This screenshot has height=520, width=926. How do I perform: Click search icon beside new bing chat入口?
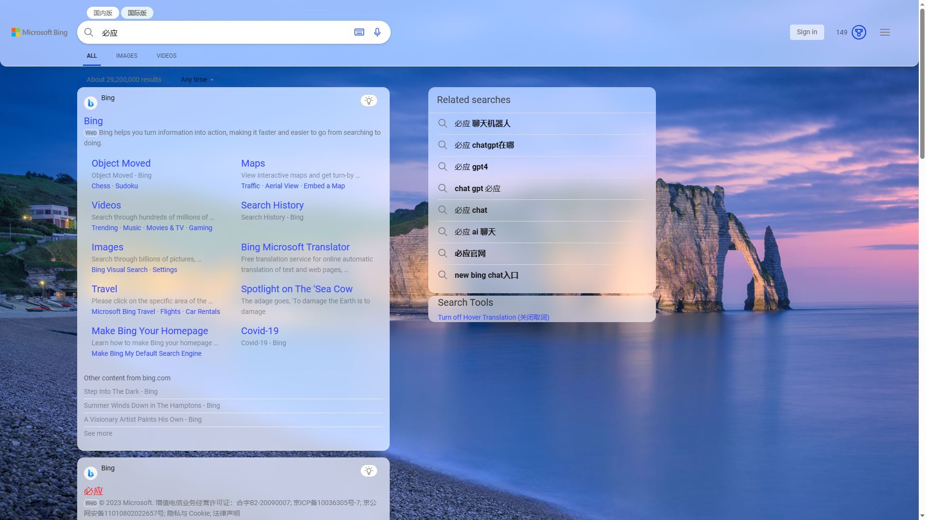[x=443, y=275]
